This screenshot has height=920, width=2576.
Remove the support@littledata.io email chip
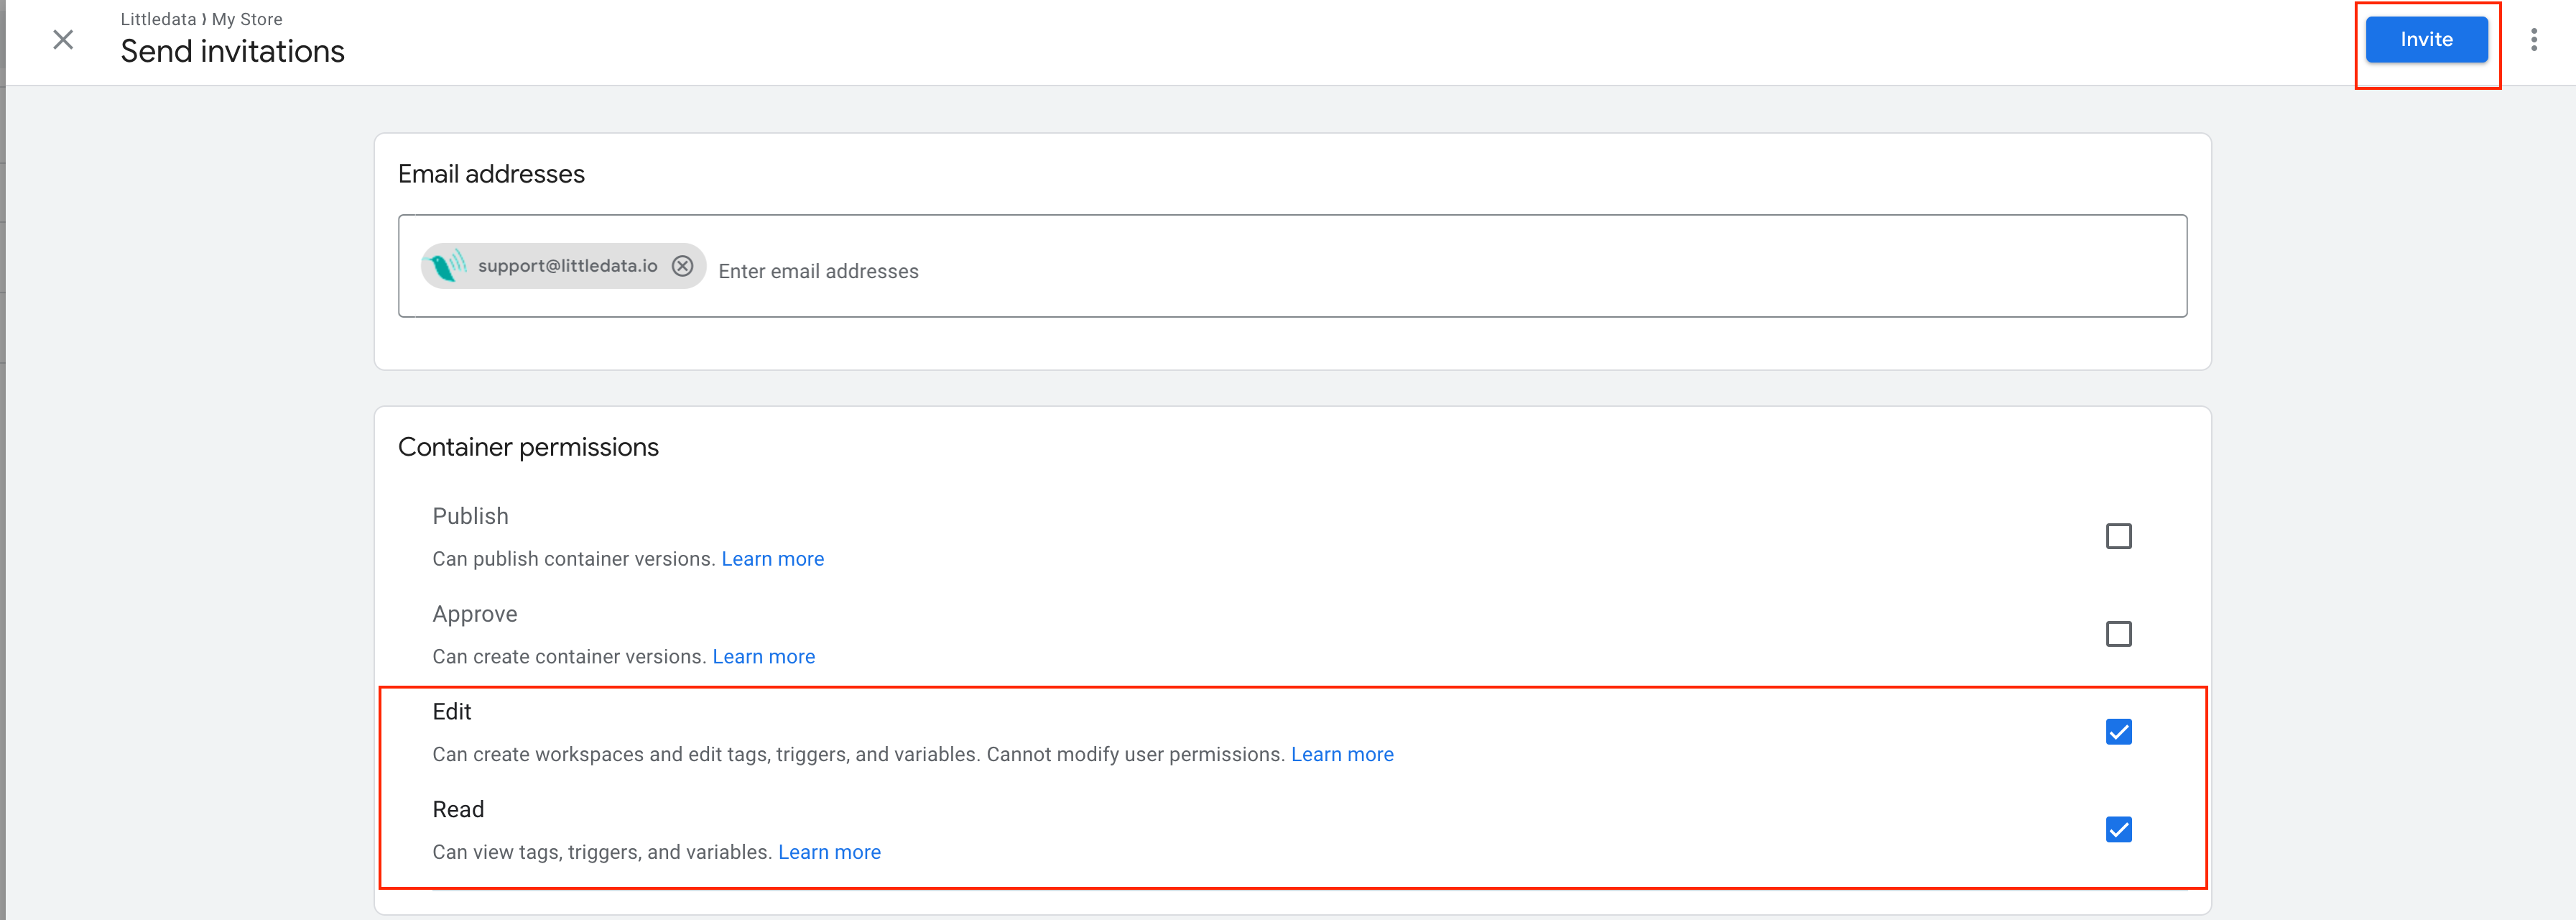[x=682, y=266]
